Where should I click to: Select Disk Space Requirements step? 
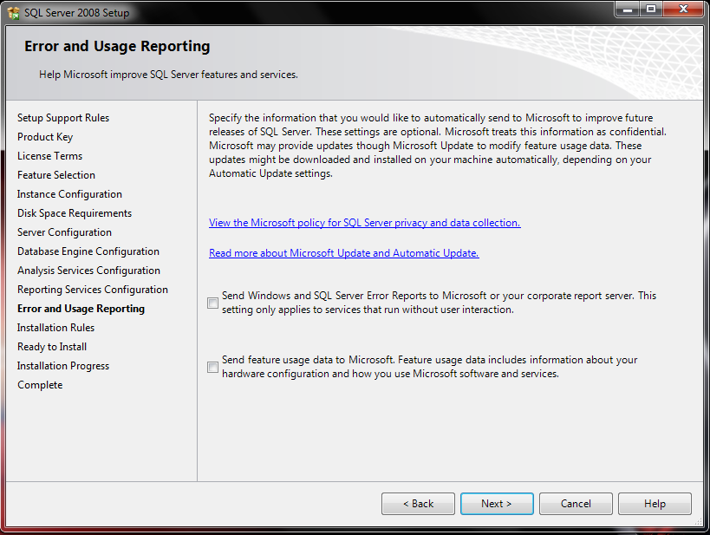(75, 213)
